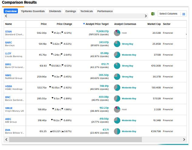Click LLOY price target 65.88p
The width and height of the screenshot is (192, 150).
105,53
